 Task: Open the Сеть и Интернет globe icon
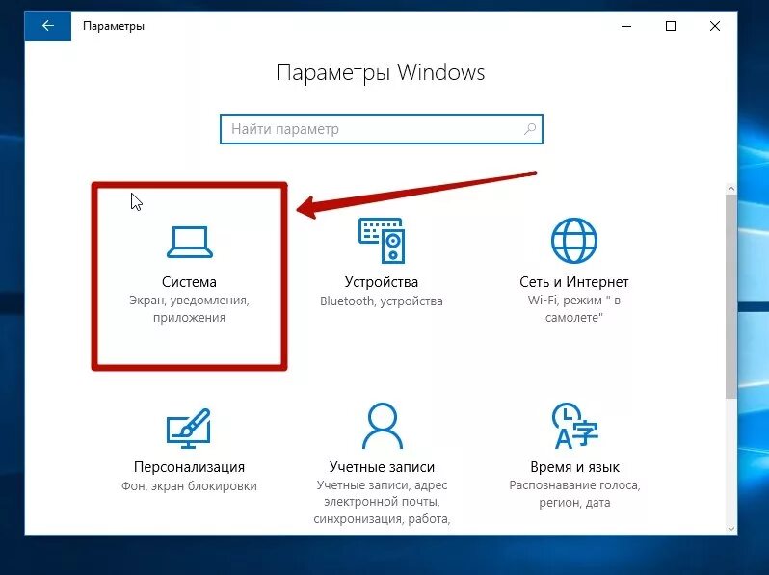[x=573, y=241]
